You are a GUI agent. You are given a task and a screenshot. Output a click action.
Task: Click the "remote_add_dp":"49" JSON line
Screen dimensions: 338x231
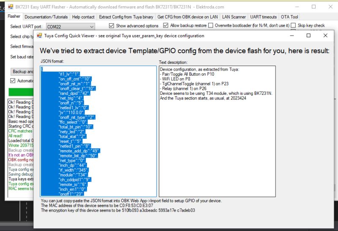click(x=79, y=151)
